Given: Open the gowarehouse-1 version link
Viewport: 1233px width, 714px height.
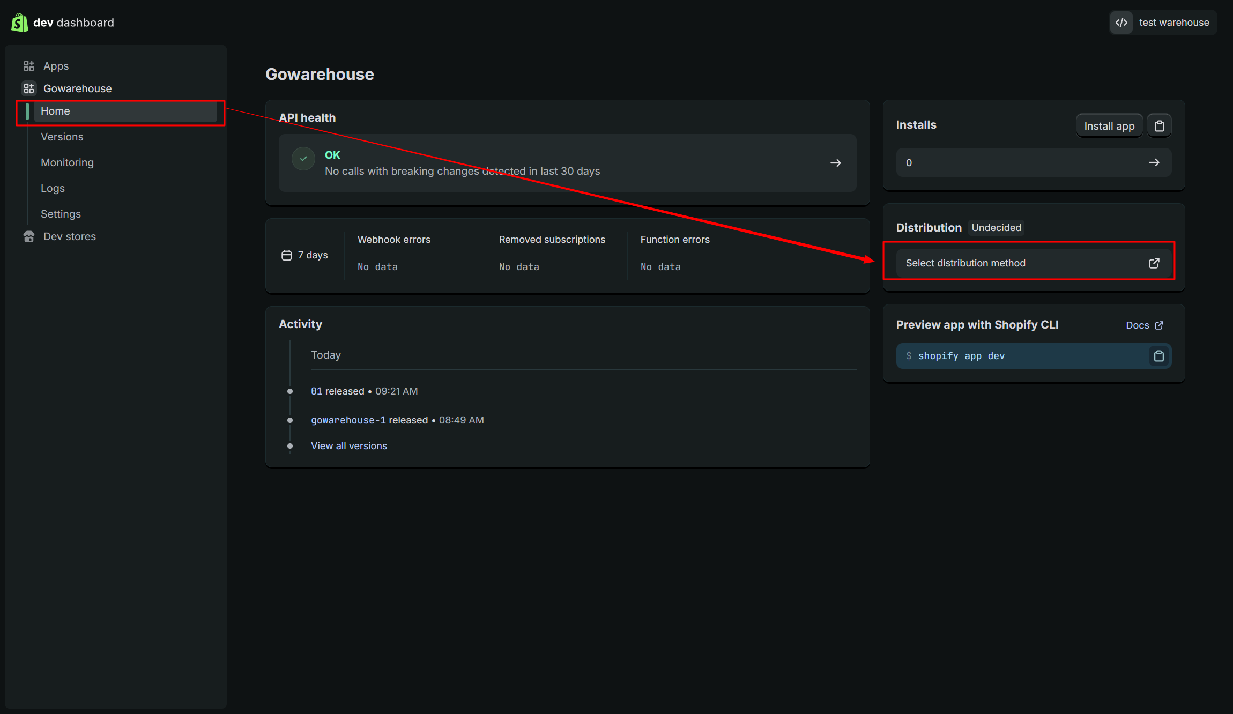Looking at the screenshot, I should pos(348,420).
